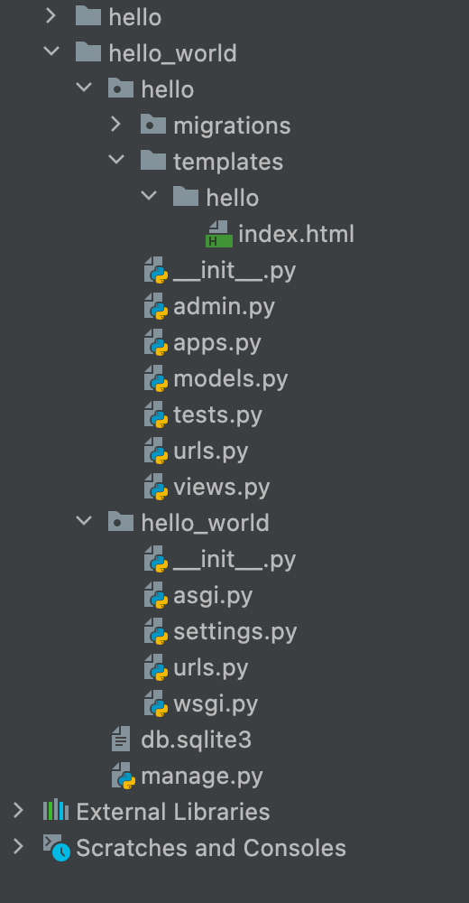Click the folder icon of hello inside templates

click(186, 197)
